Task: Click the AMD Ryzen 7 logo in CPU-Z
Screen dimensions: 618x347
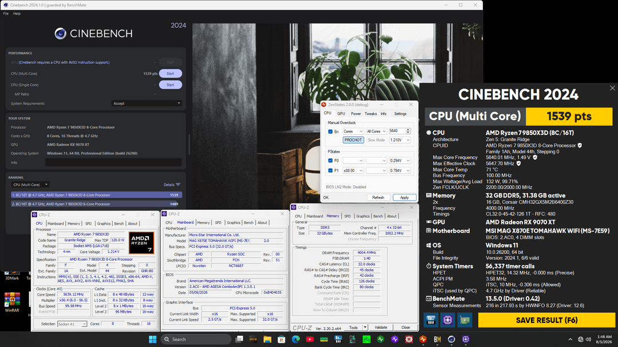Action: pos(141,242)
